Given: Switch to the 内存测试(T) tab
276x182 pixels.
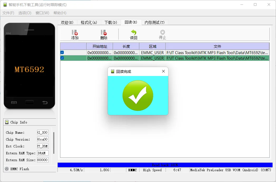Looking at the screenshot, I should click(x=154, y=22).
